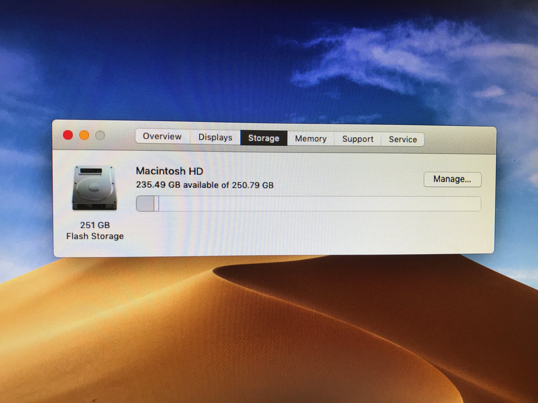
Task: Select the Macintosh HD label
Action: [170, 171]
